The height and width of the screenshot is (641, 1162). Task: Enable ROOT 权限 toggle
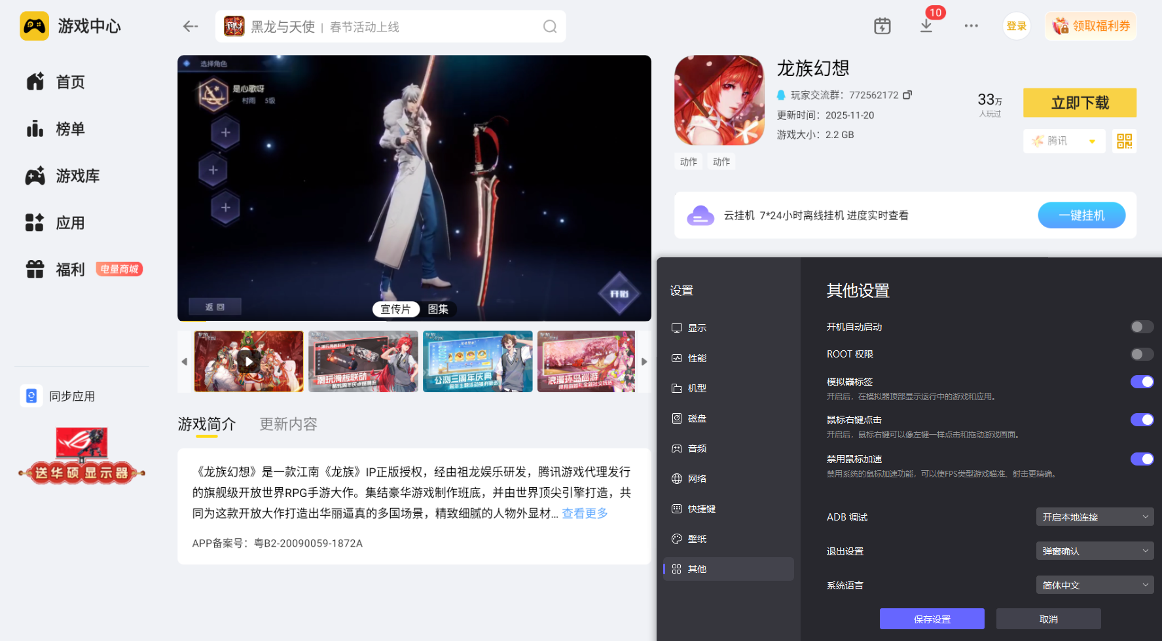click(x=1142, y=354)
